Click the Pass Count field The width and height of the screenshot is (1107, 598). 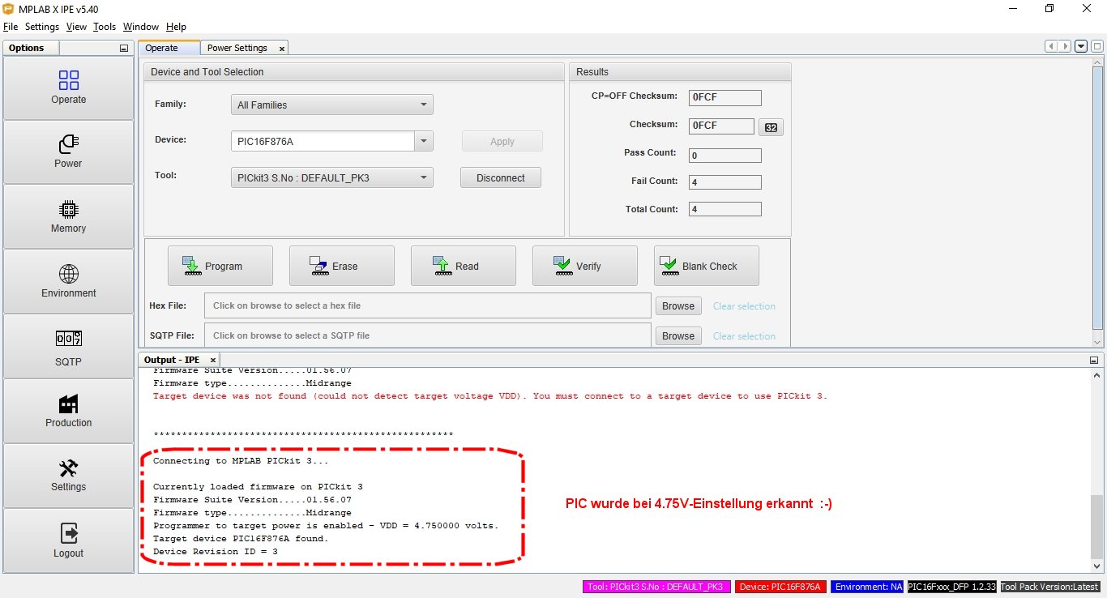coord(725,156)
